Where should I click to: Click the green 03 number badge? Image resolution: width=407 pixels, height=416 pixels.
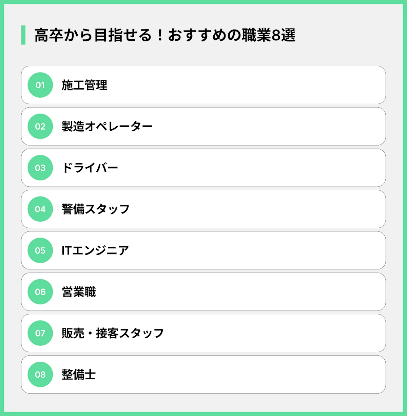coord(40,168)
